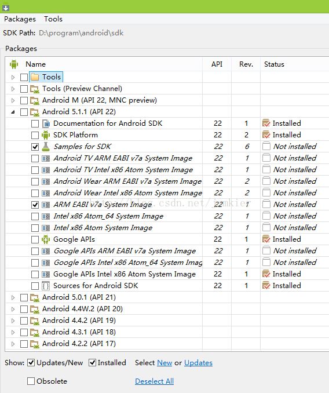The width and height of the screenshot is (329, 393).
Task: Toggle the Installed show filter
Action: tap(93, 363)
